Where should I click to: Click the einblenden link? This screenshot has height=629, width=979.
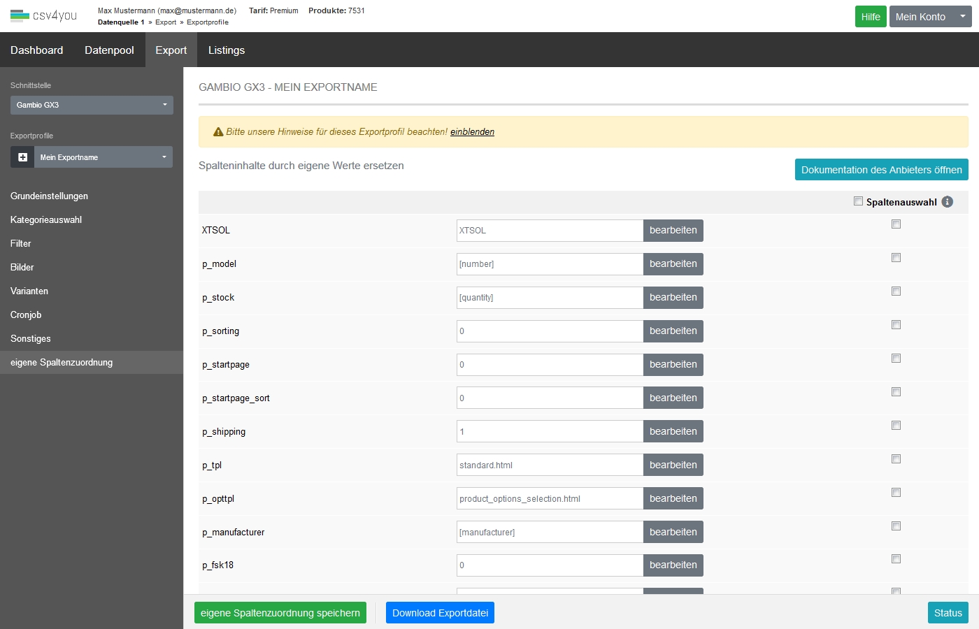[472, 132]
